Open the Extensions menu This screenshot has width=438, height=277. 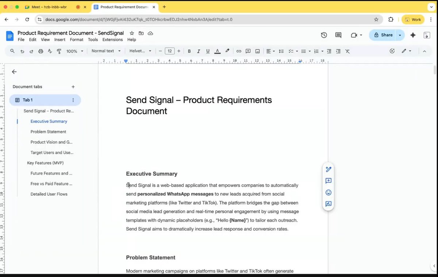click(x=112, y=40)
